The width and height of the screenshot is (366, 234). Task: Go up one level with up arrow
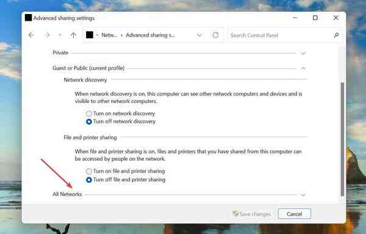[74, 35]
